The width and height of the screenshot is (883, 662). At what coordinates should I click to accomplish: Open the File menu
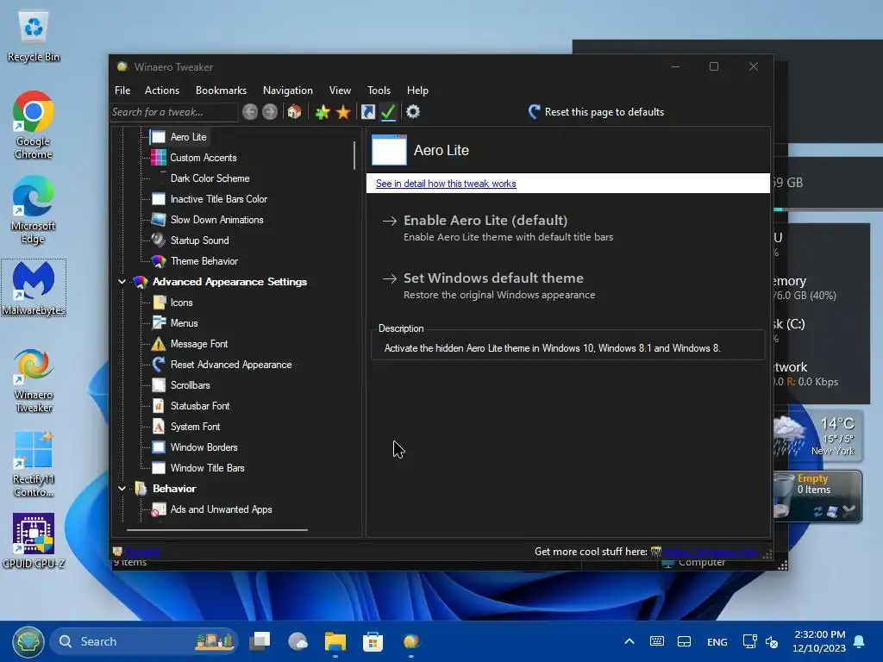point(122,90)
